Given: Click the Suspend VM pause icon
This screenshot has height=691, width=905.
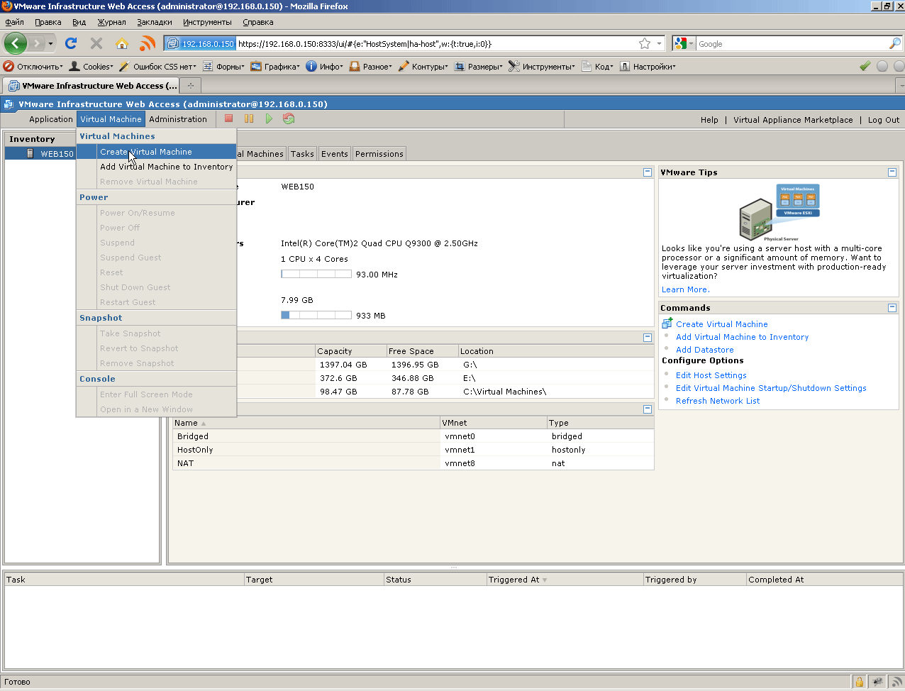Looking at the screenshot, I should (249, 118).
